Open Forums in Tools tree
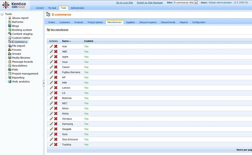 [x=17, y=50]
